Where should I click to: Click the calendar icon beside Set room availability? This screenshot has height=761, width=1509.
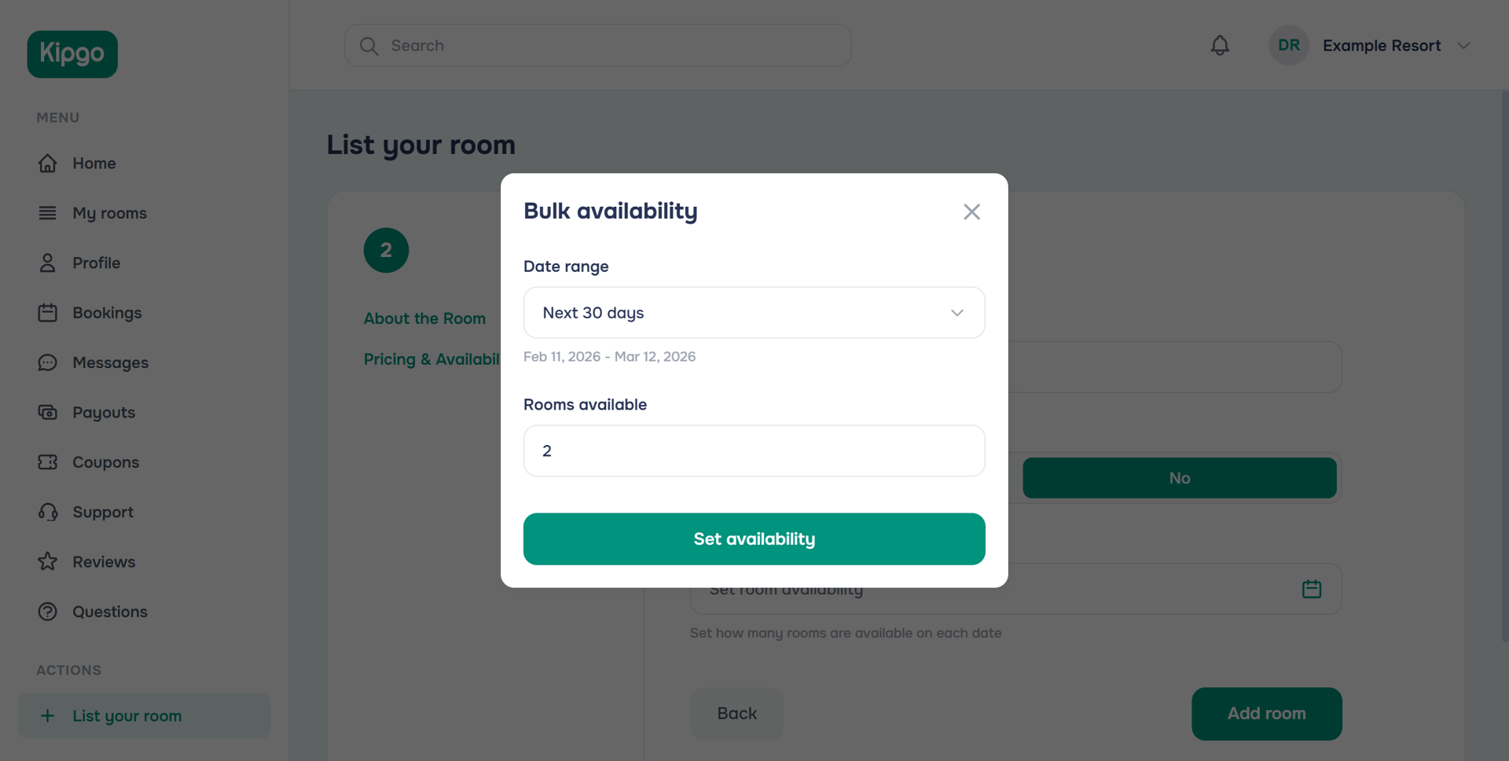click(x=1311, y=588)
